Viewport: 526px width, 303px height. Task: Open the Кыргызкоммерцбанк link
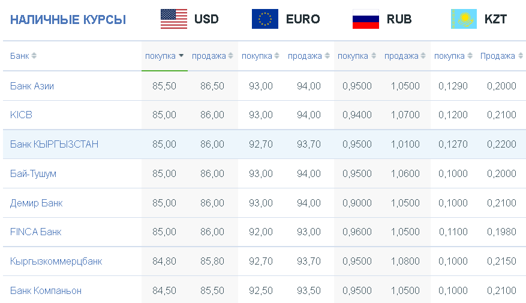click(x=56, y=262)
